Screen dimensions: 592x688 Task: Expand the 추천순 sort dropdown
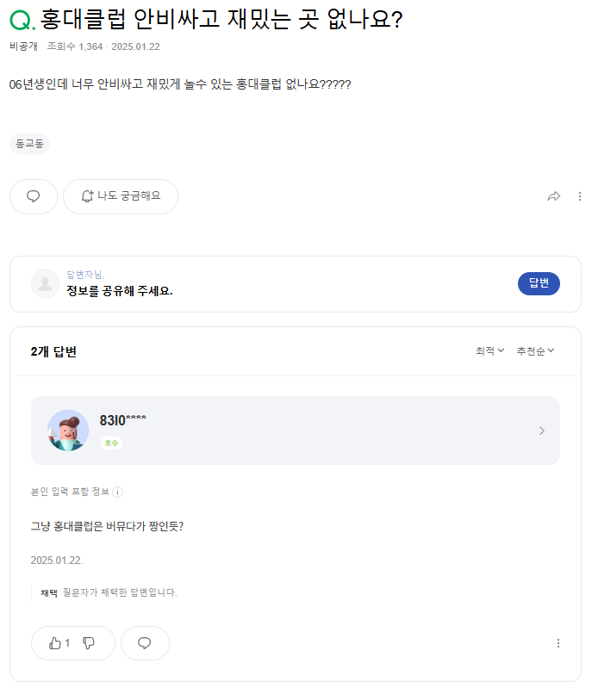pyautogui.click(x=535, y=351)
